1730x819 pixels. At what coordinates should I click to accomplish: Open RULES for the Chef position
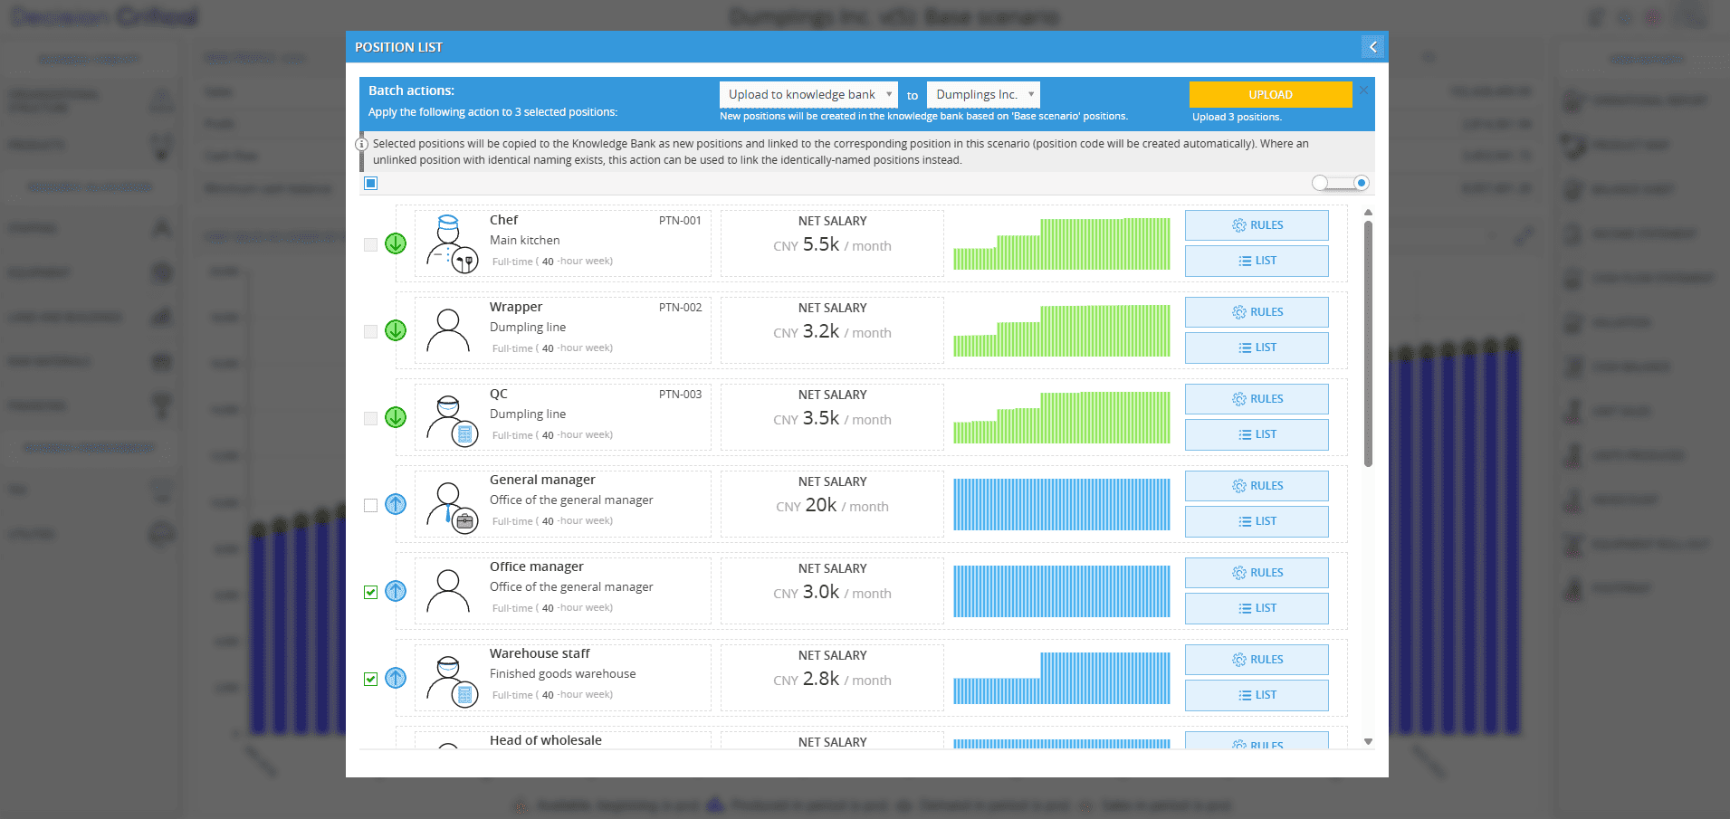pos(1257,225)
